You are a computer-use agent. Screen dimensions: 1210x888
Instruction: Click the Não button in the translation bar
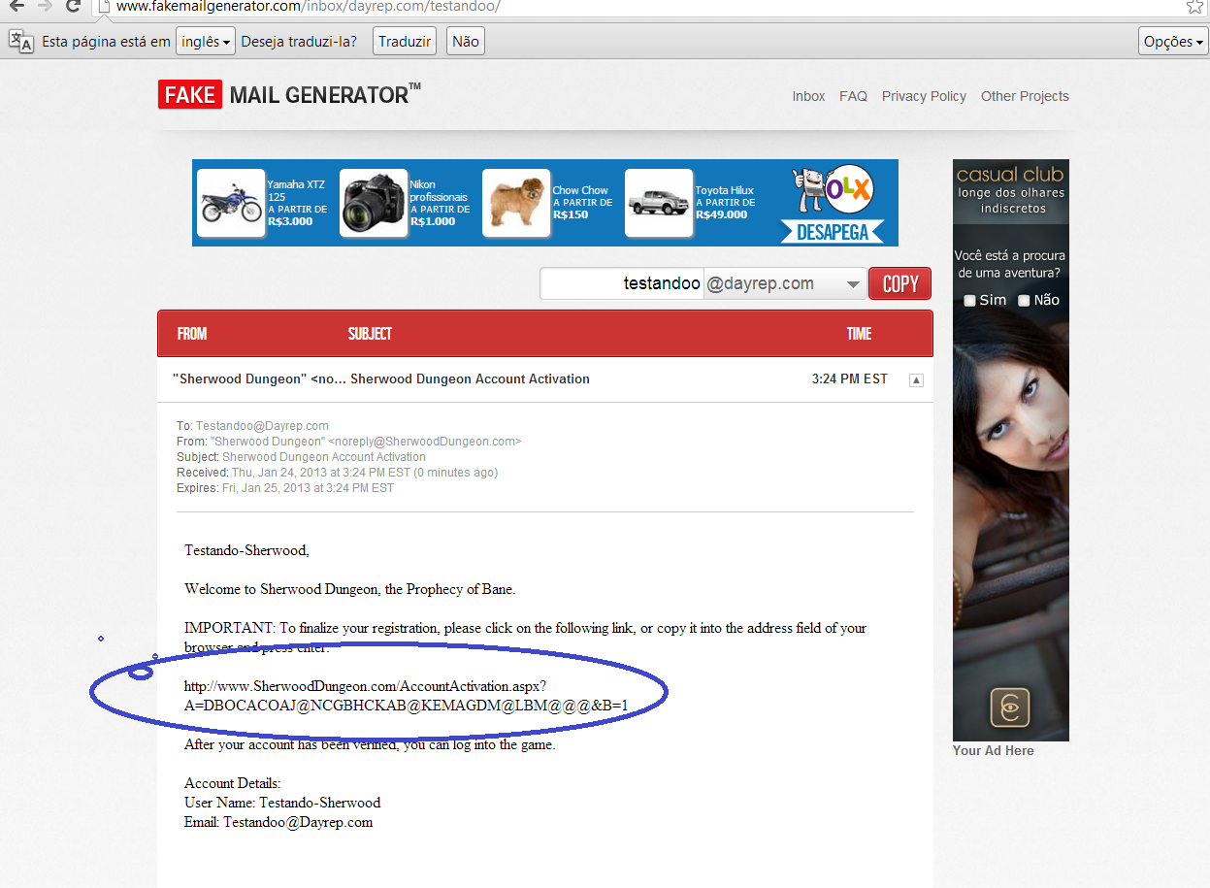466,42
